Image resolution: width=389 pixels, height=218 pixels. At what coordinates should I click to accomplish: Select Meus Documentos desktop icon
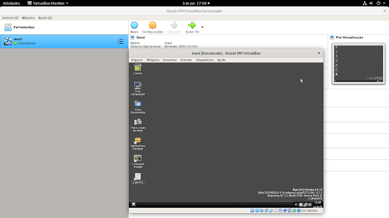coord(138,107)
